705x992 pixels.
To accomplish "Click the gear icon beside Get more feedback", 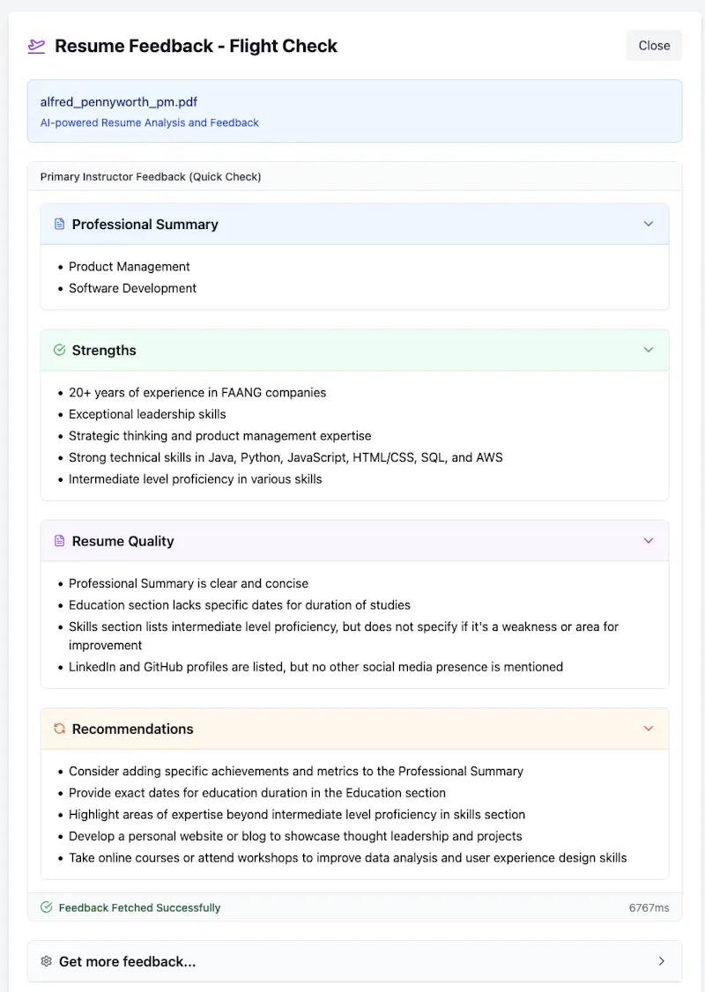I will tap(46, 962).
